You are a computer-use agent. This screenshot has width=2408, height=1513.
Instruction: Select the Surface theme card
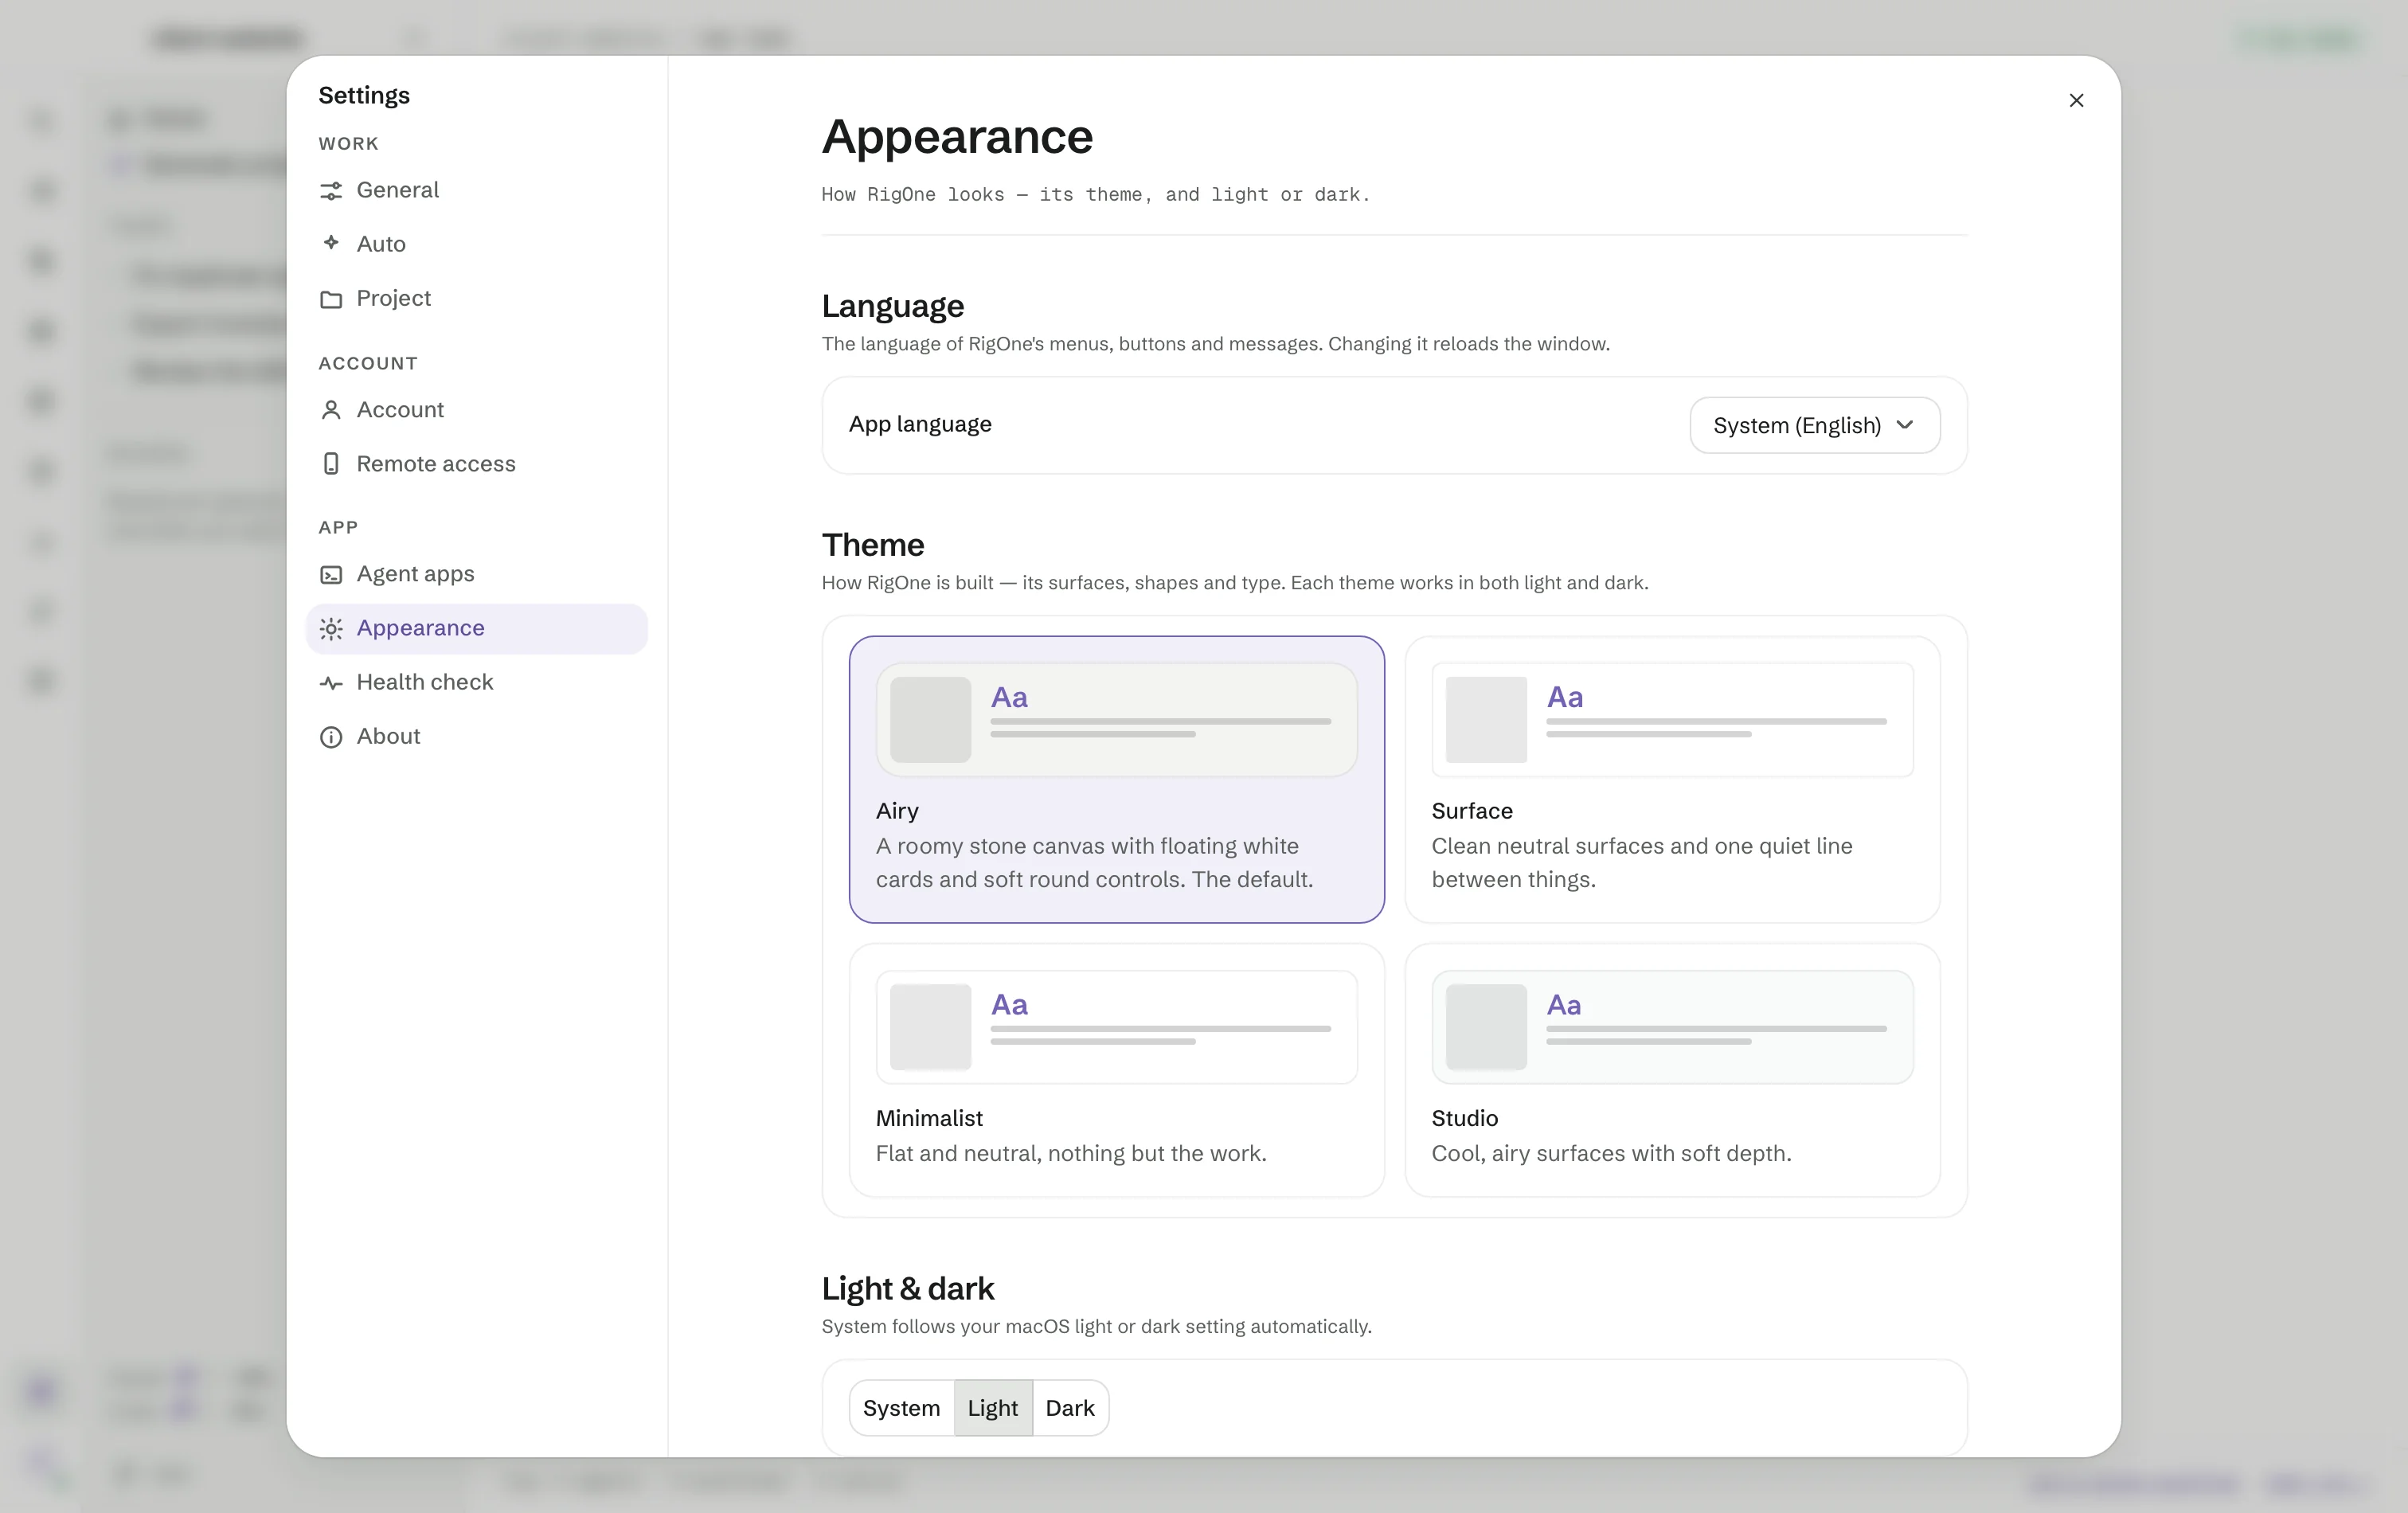coord(1672,779)
